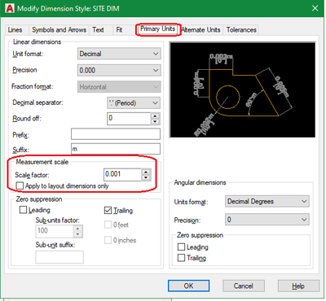
Task: Click the Round off value field
Action: (x=129, y=119)
